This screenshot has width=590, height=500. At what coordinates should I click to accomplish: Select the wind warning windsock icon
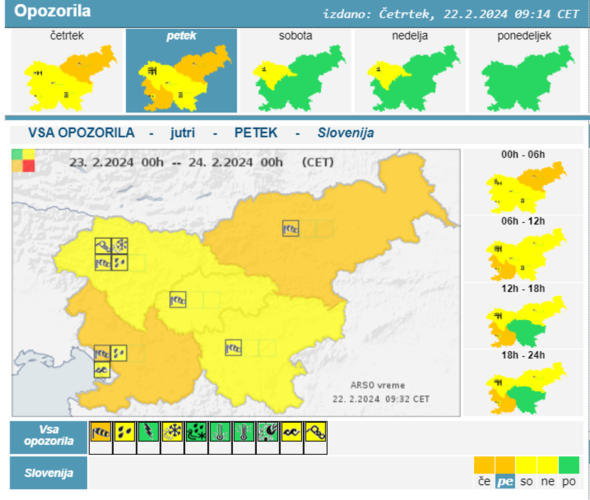[x=100, y=432]
